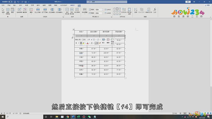This screenshot has width=212, height=119.
Task: Click Convert to Text (转换为文本)
Action: (x=149, y=10)
